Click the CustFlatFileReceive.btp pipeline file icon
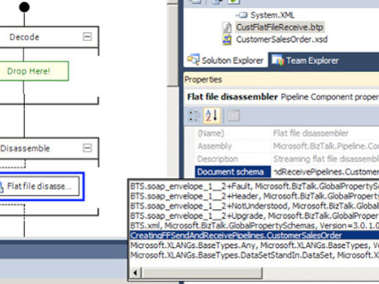Viewport: 379px width, 284px height. pyautogui.click(x=227, y=27)
